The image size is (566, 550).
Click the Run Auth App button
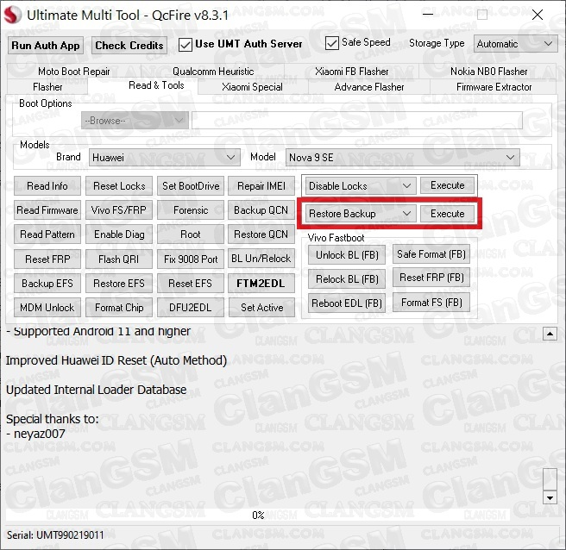46,46
